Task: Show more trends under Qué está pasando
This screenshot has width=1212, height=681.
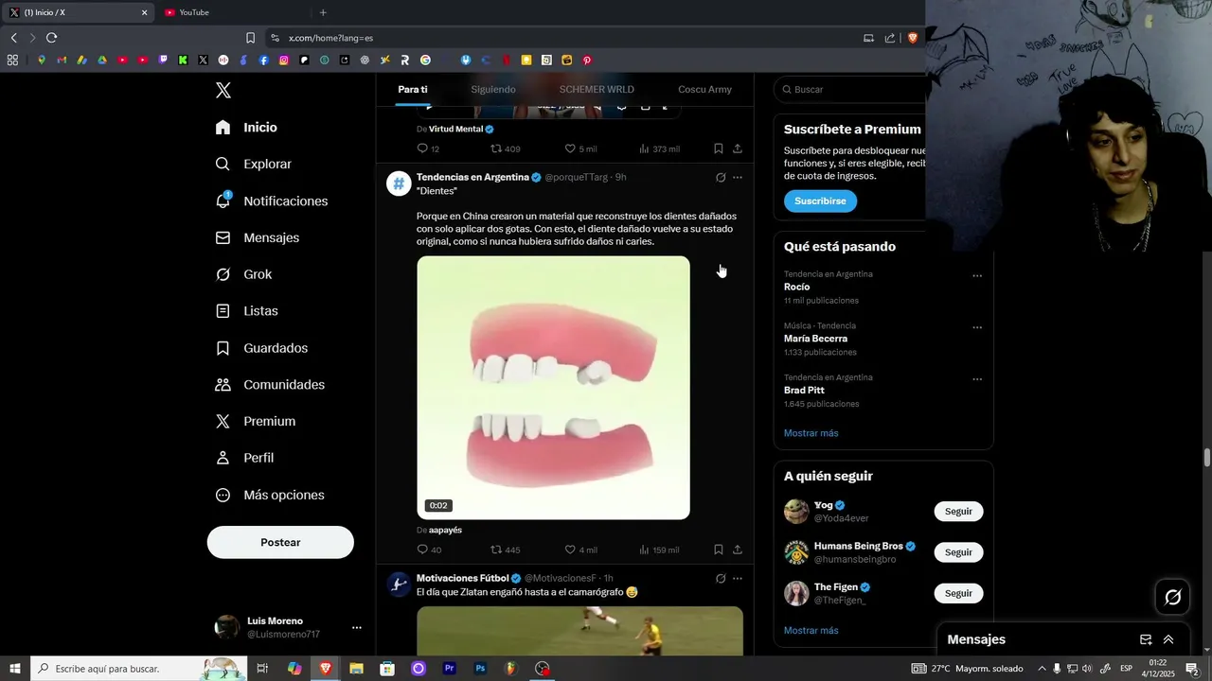Action: coord(811,433)
